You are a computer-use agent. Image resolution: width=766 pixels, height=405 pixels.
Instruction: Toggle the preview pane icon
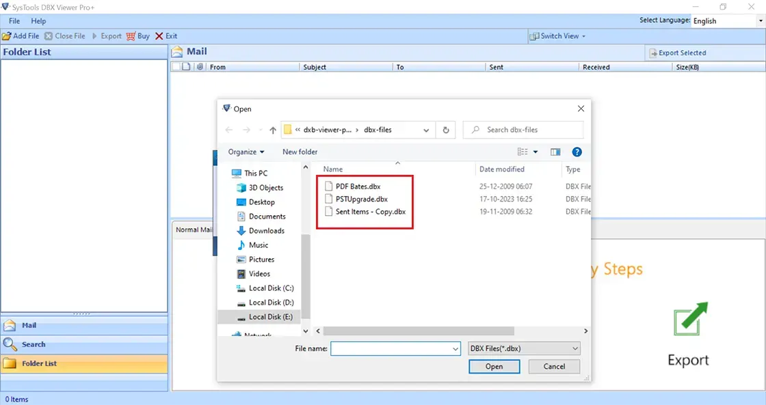555,152
